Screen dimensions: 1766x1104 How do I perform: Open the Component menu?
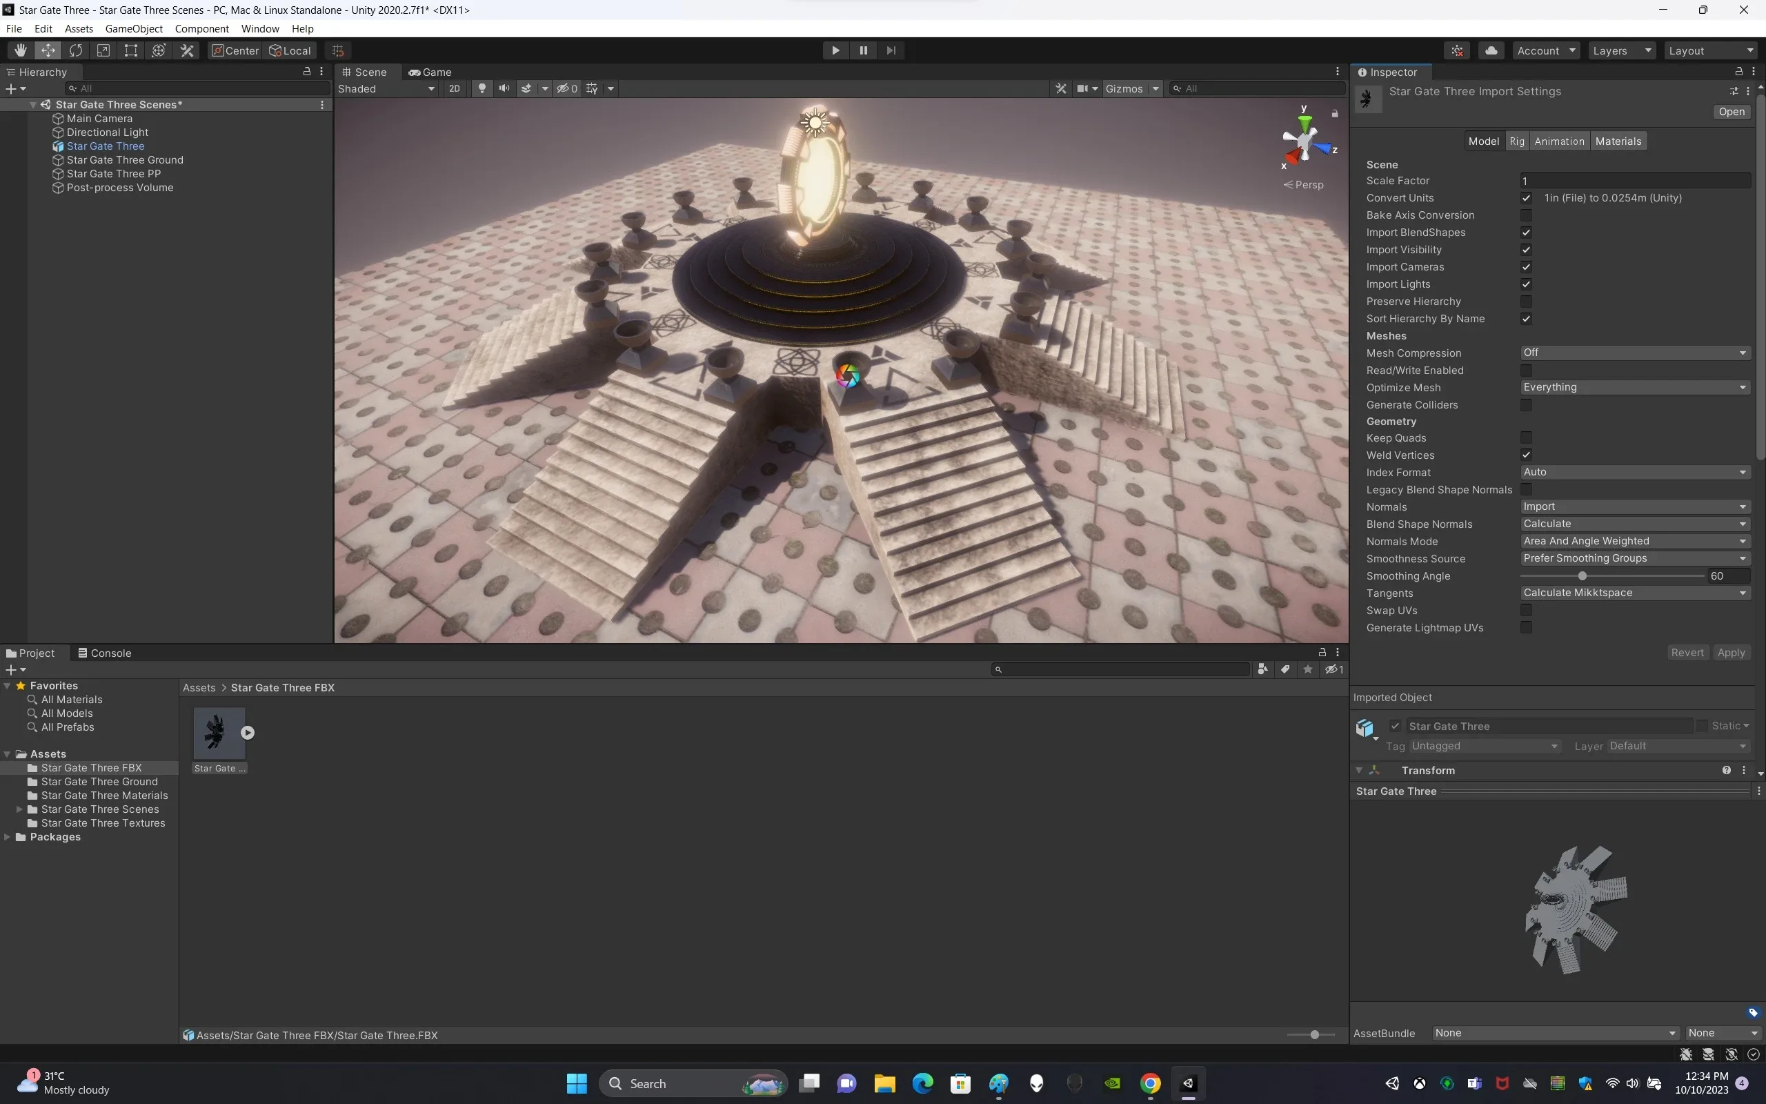coord(201,28)
